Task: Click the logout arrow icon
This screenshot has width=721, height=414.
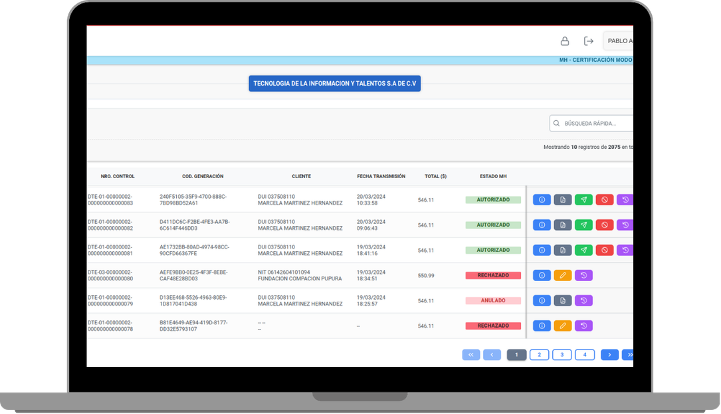Action: coord(589,41)
